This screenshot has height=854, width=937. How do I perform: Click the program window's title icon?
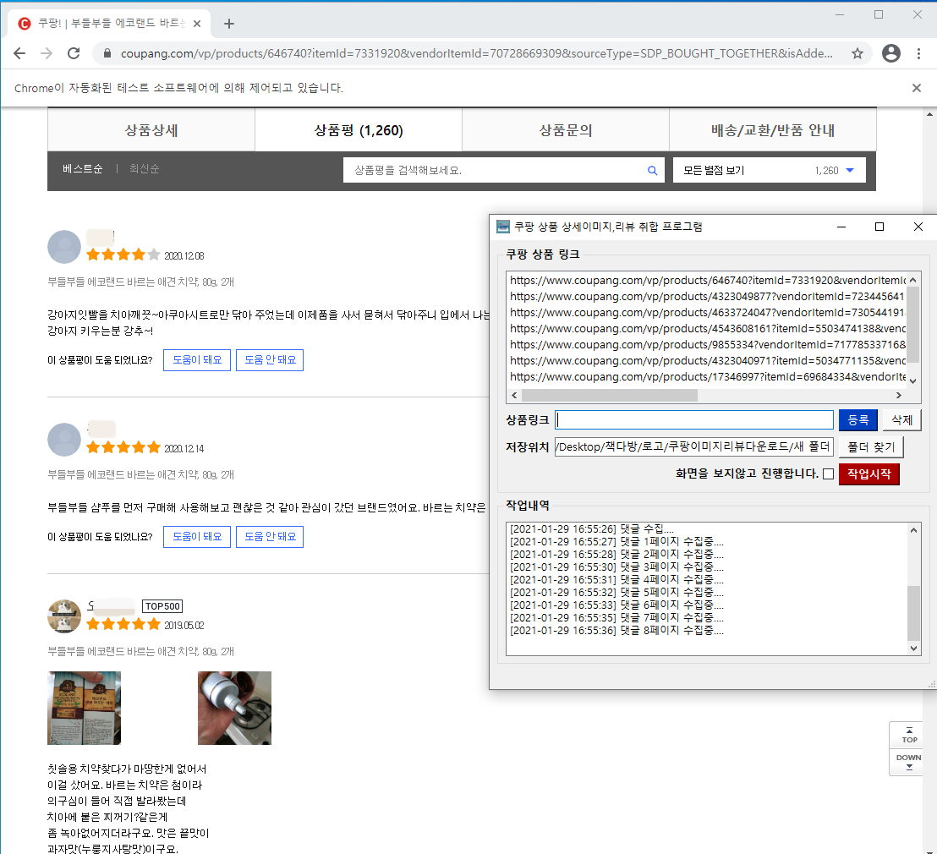(503, 227)
